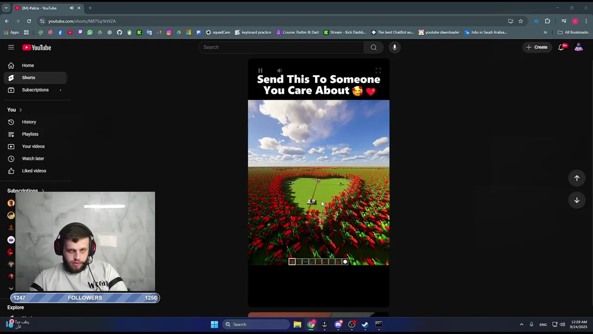Open Watch later list

tap(35, 159)
